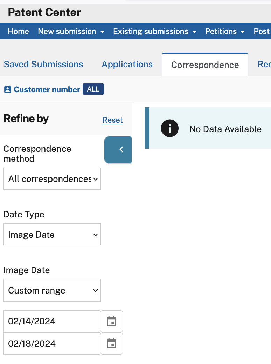This screenshot has height=364, width=271.
Task: Open Image Date Custom range dropdown
Action: coord(52,290)
